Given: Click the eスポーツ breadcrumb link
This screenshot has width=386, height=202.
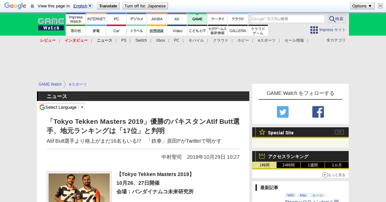Looking at the screenshot, I should tap(78, 84).
